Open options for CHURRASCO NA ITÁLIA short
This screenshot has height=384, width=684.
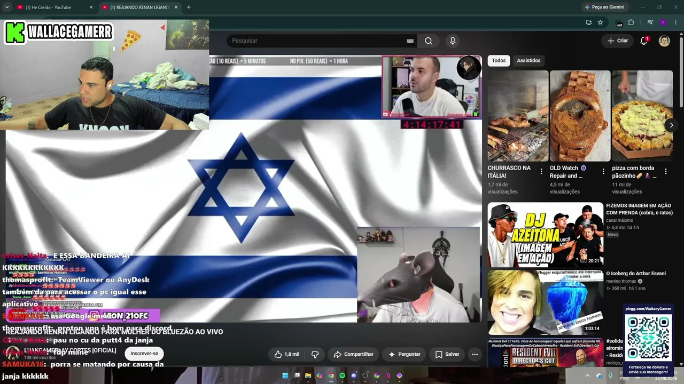click(541, 172)
